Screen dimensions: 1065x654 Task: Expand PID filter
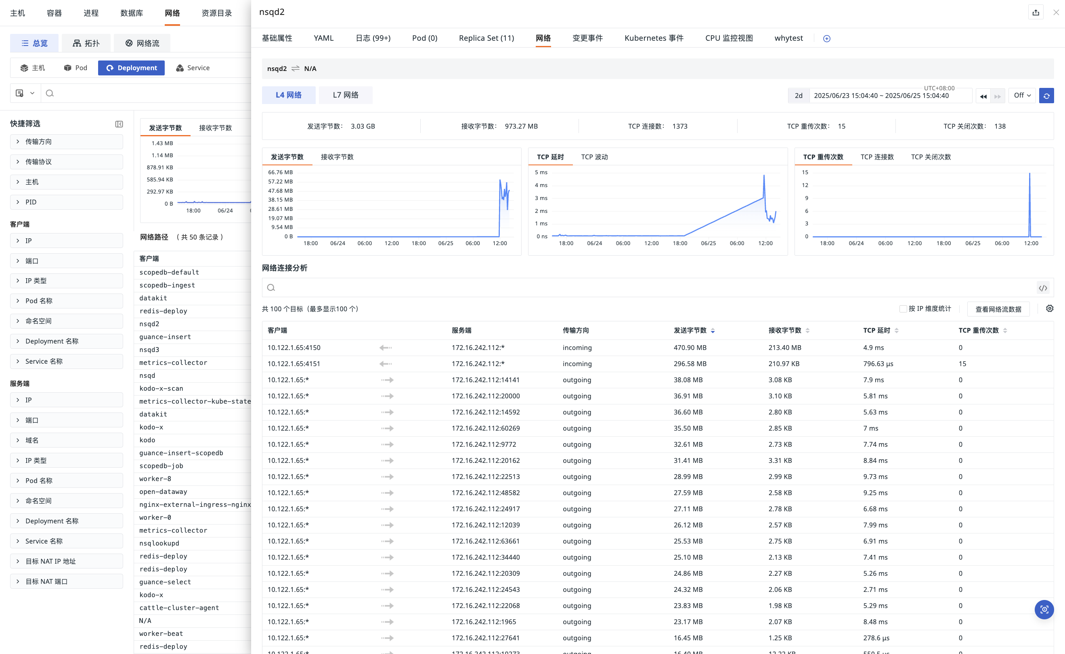pos(66,202)
